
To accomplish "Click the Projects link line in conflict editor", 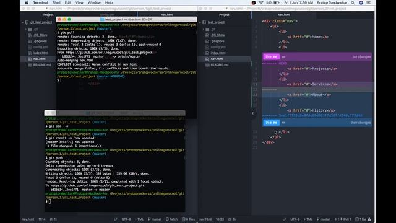I will pyautogui.click(x=312, y=69).
